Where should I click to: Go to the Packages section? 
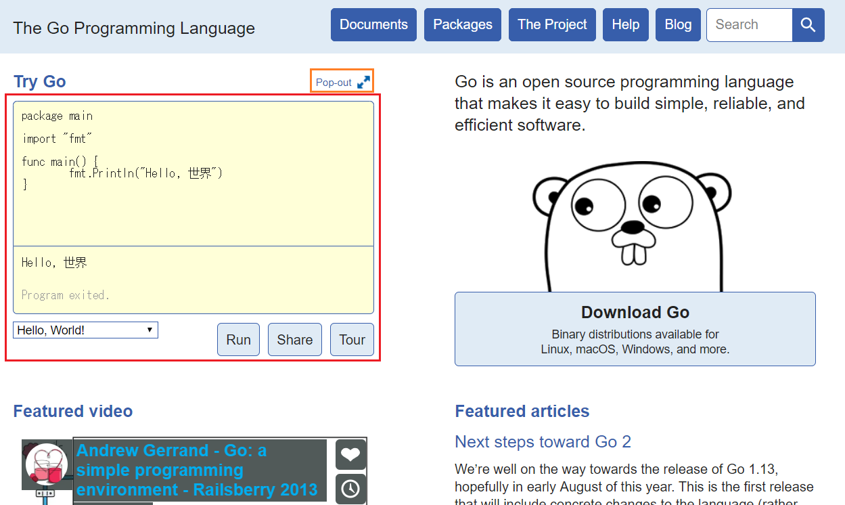tap(463, 25)
